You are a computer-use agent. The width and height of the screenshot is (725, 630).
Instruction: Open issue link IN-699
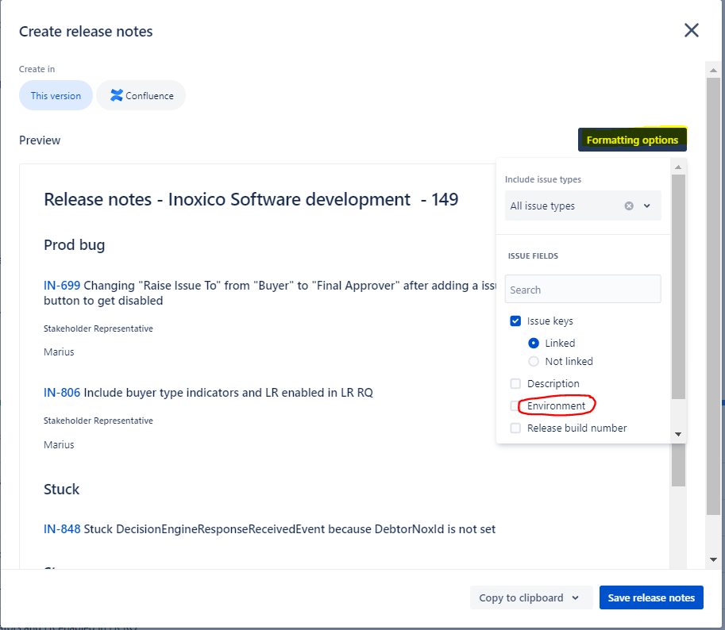coord(62,286)
